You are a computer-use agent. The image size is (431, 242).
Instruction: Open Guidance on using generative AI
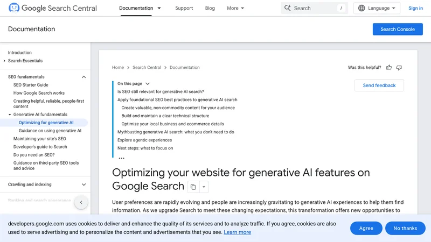[x=50, y=131]
